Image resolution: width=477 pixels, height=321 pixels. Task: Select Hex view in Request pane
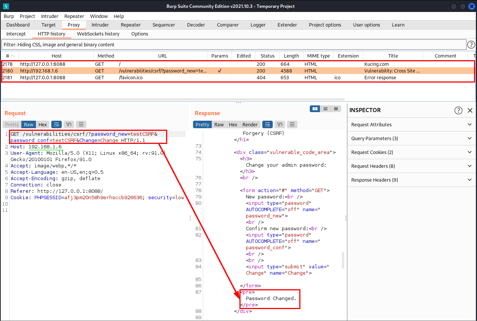point(43,124)
